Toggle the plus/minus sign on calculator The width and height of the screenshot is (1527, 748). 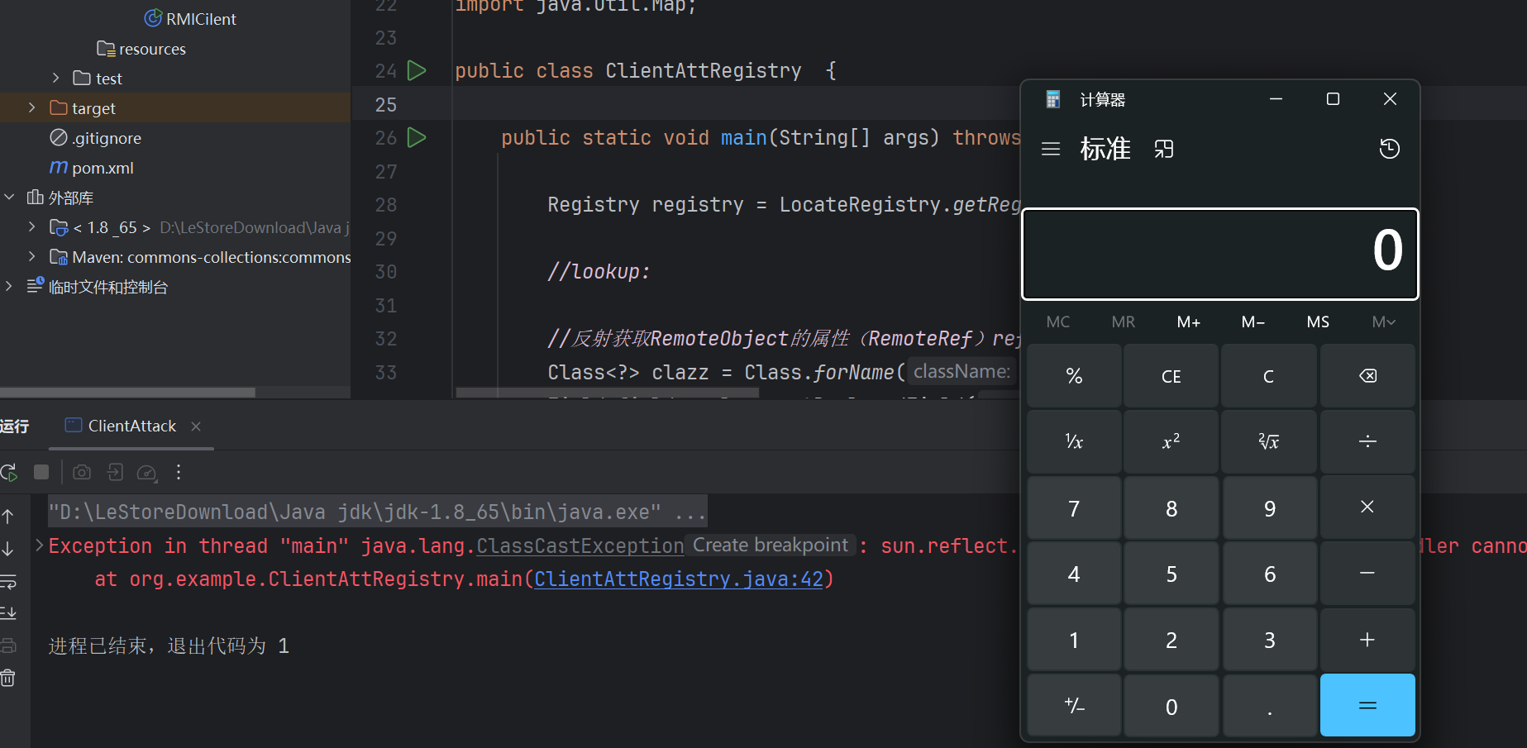[1074, 706]
